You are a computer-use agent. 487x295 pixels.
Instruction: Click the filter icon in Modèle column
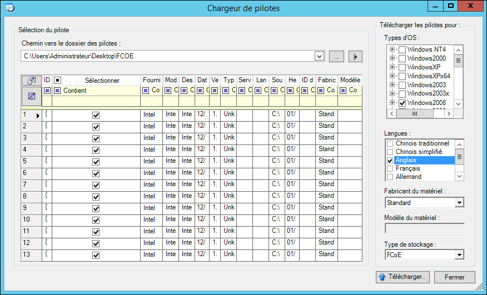[343, 90]
